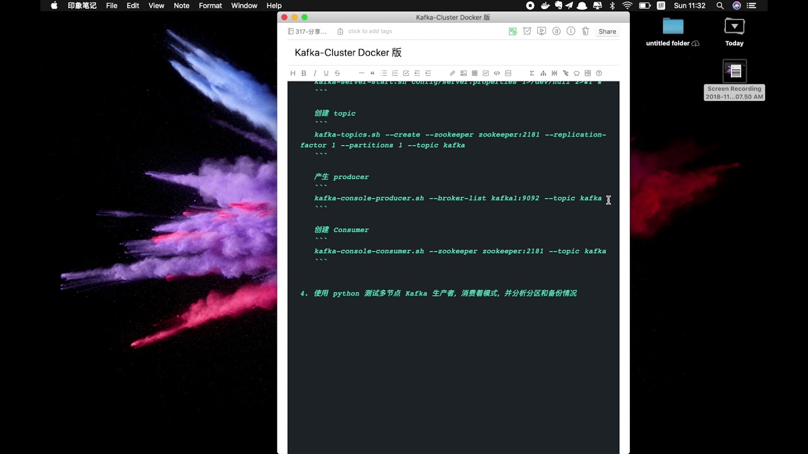Screen dimensions: 808x454
Task: Insert a Gantt chart
Action: [566, 73]
